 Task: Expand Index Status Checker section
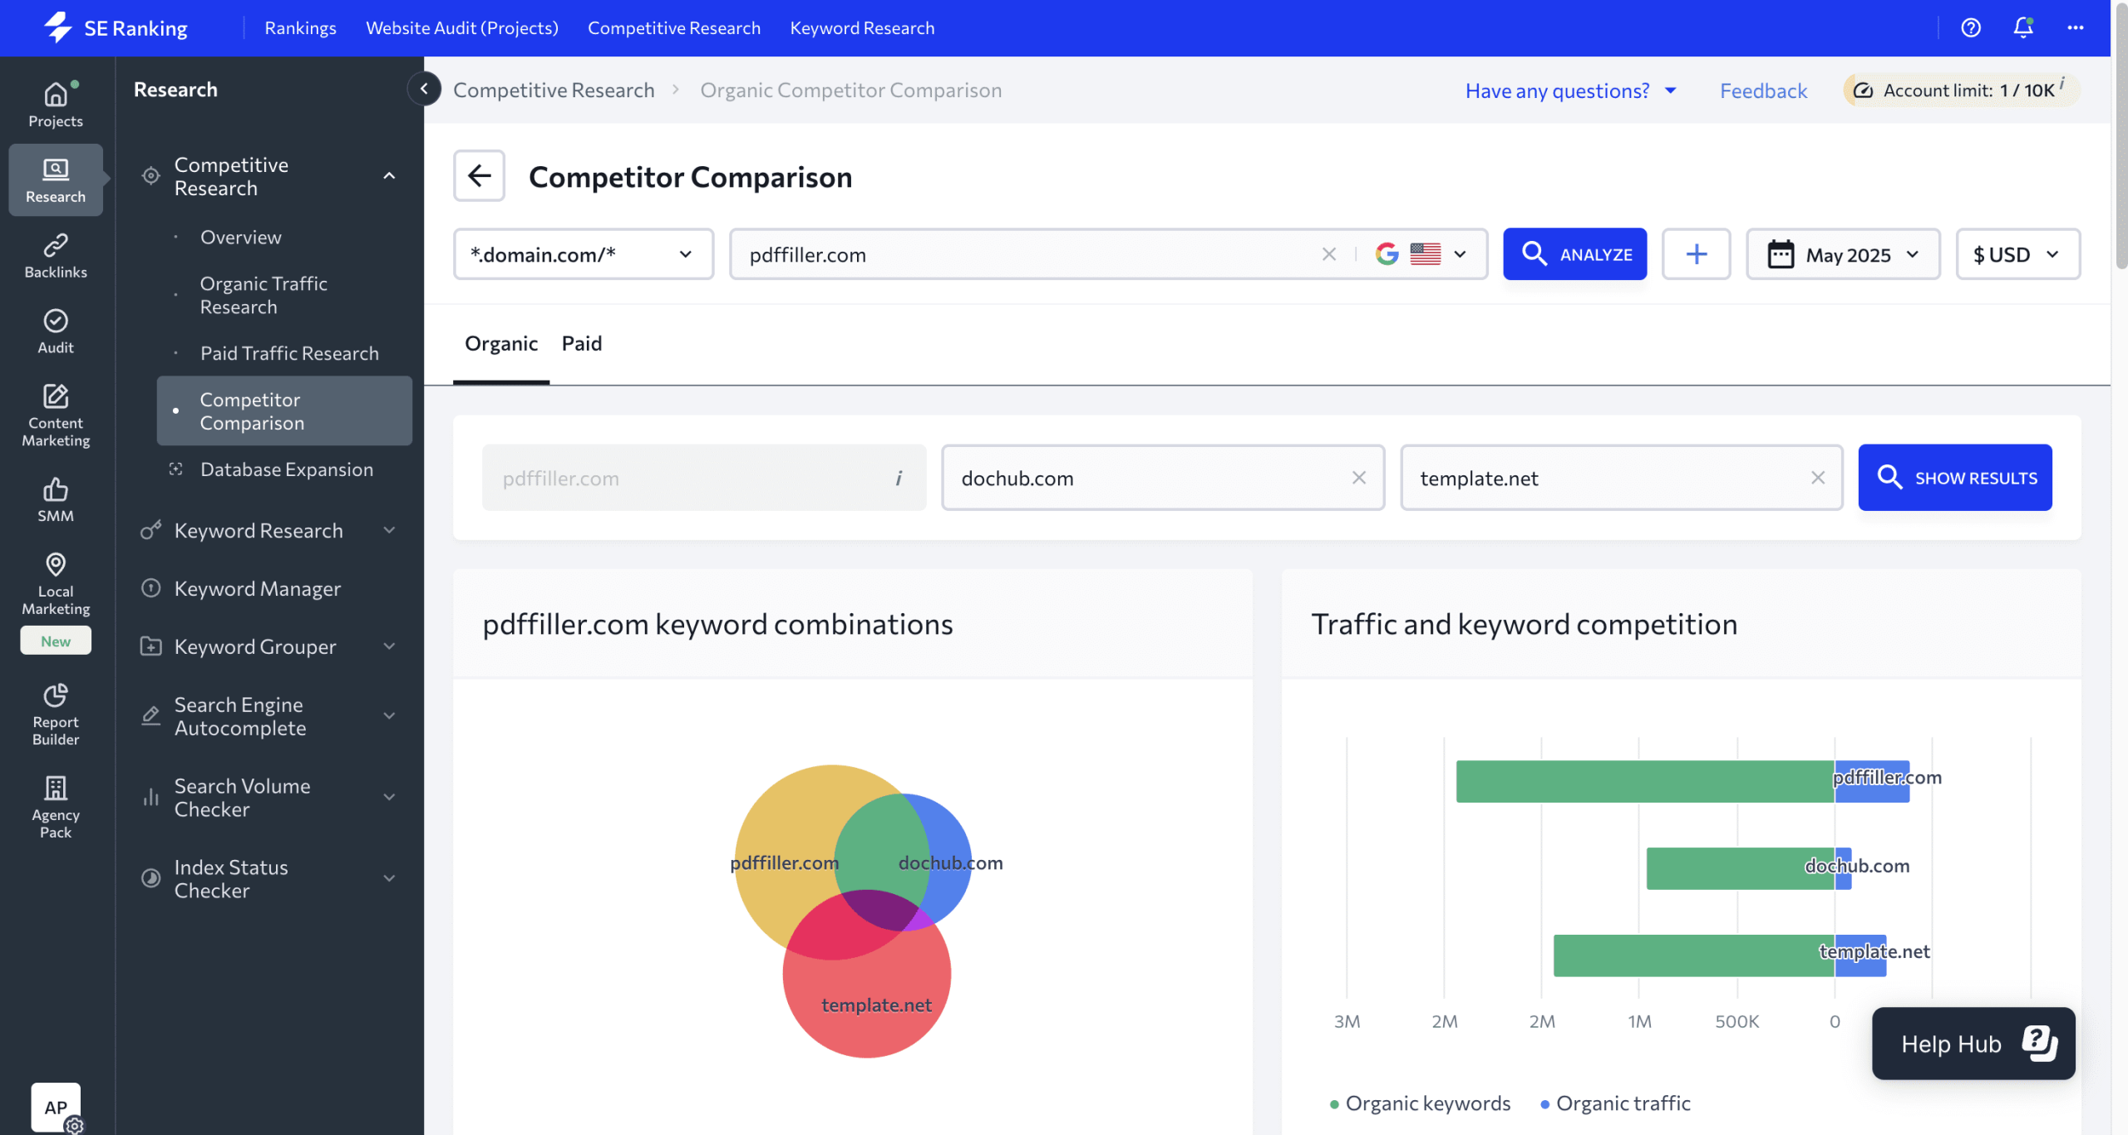pyautogui.click(x=389, y=879)
